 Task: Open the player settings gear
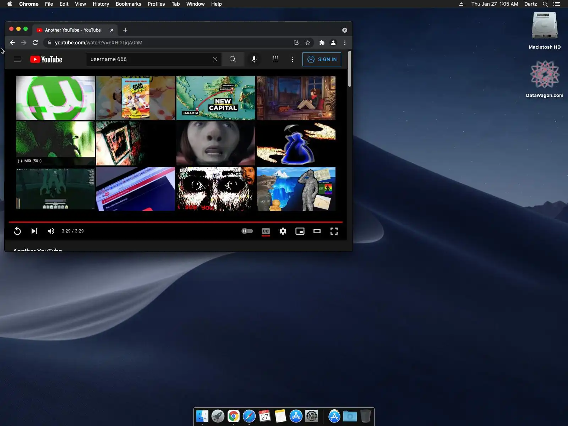[x=283, y=231]
